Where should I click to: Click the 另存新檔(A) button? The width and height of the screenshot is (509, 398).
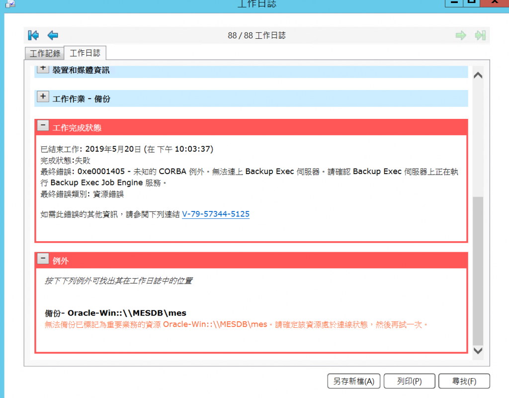(x=354, y=381)
